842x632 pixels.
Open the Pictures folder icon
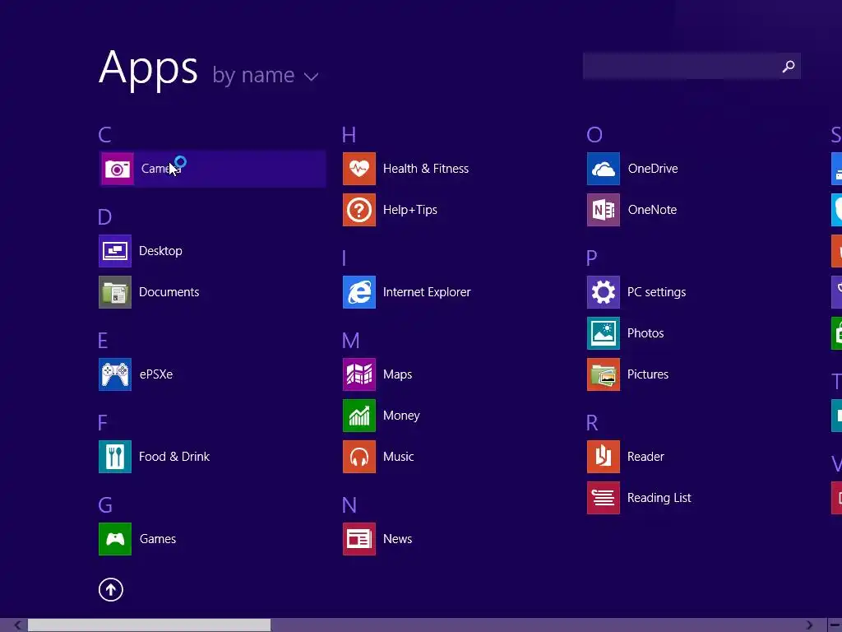[604, 374]
